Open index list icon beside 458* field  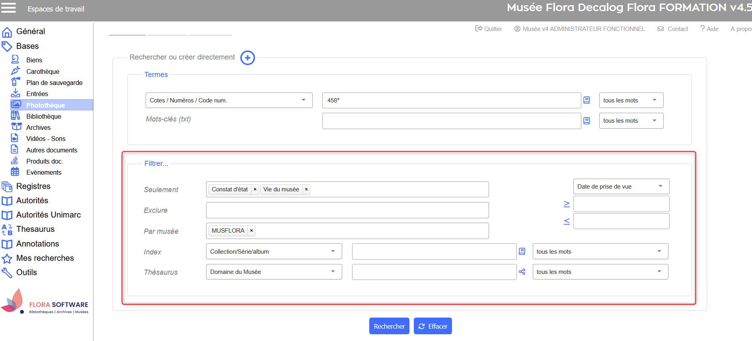[x=586, y=100]
